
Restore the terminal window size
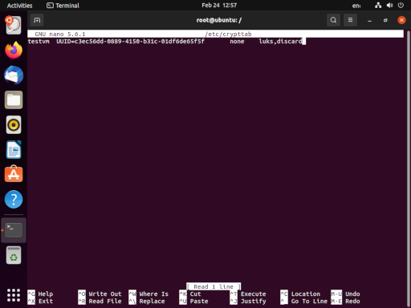(x=385, y=20)
